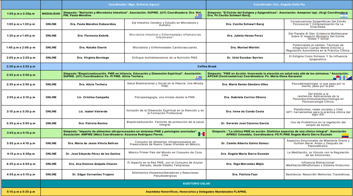The height and width of the screenshot is (196, 353).
Task: Select the Coffee Break row
Action: [207, 67]
